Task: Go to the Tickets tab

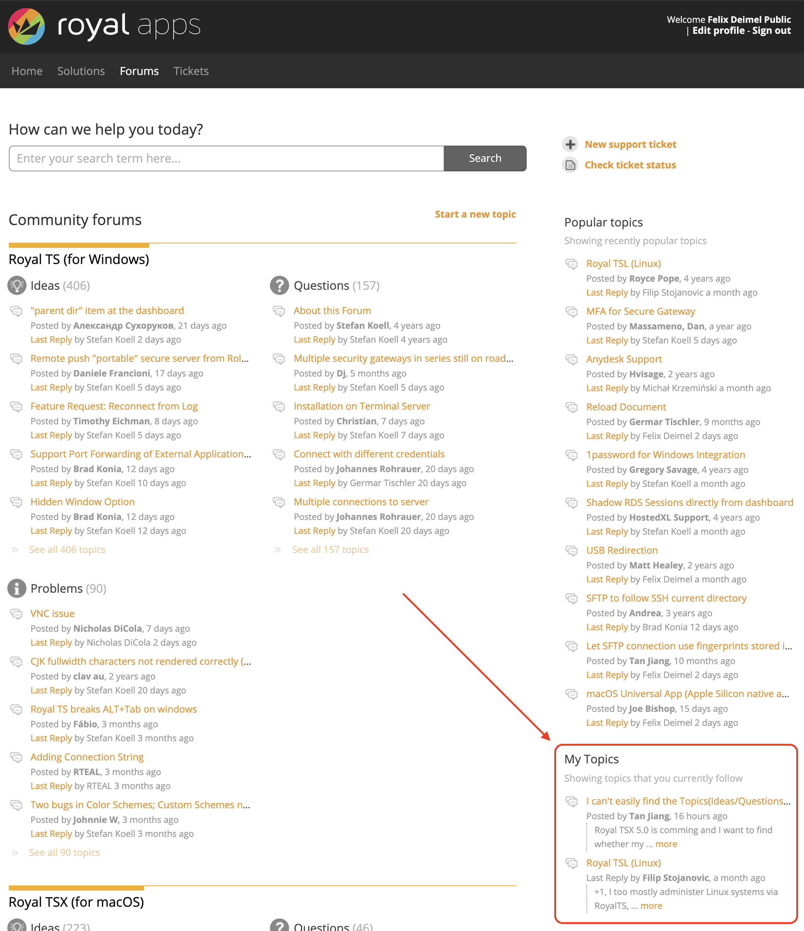Action: [x=191, y=71]
